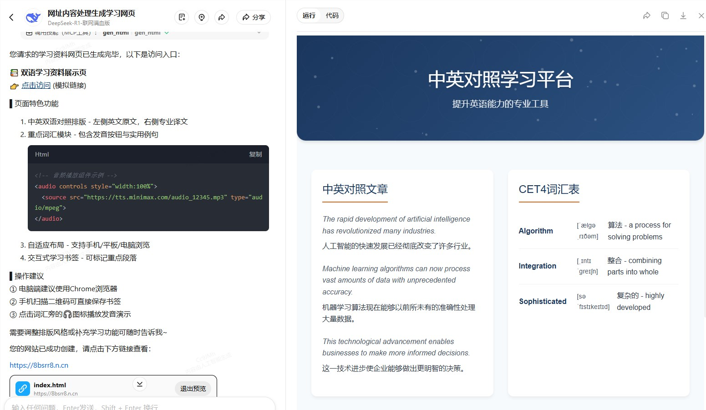
Task: Select the 运行 tab
Action: pos(309,15)
